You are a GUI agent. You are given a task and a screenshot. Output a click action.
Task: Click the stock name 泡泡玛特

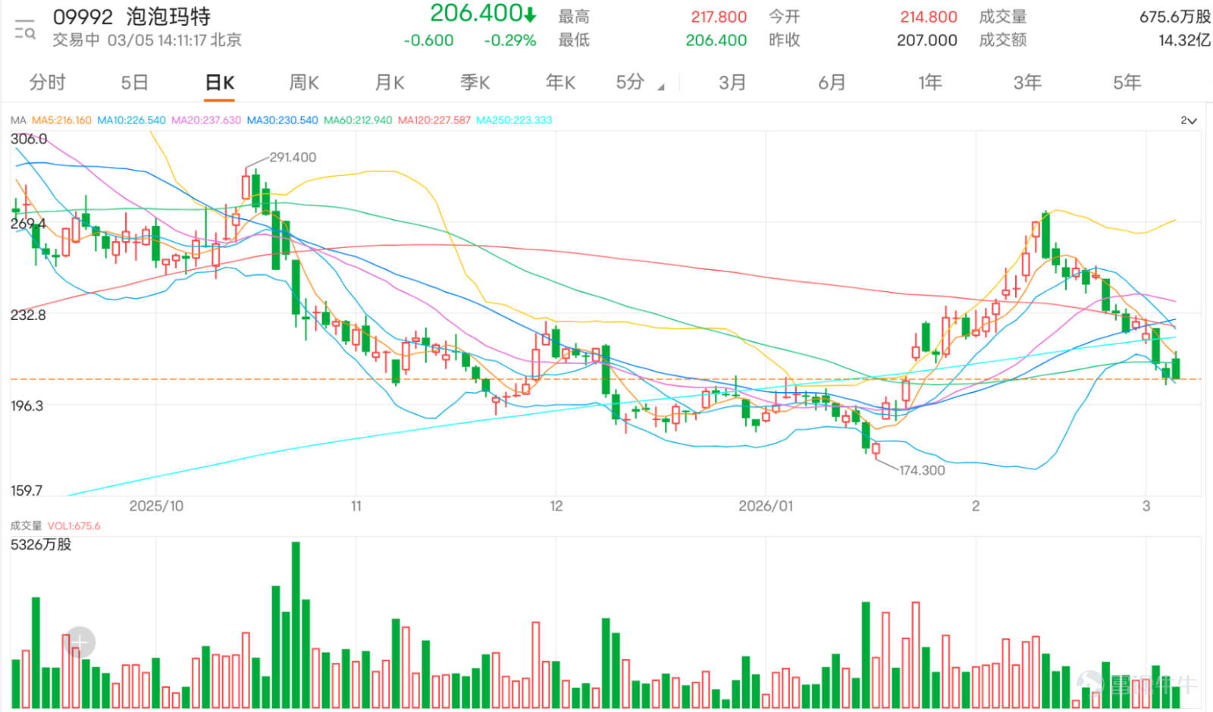(x=168, y=17)
